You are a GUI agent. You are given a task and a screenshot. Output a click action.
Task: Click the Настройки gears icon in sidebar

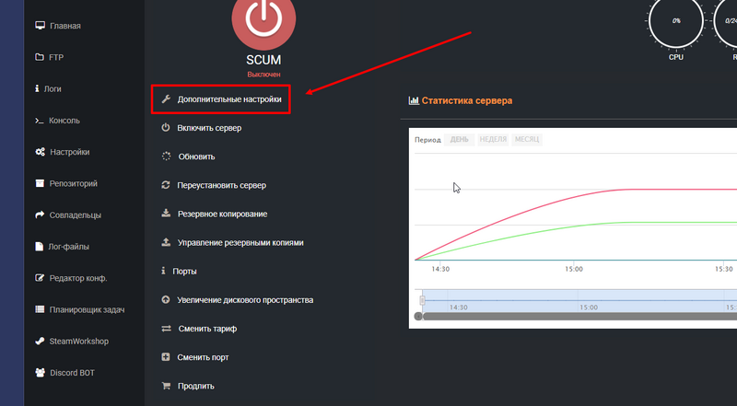pos(40,152)
